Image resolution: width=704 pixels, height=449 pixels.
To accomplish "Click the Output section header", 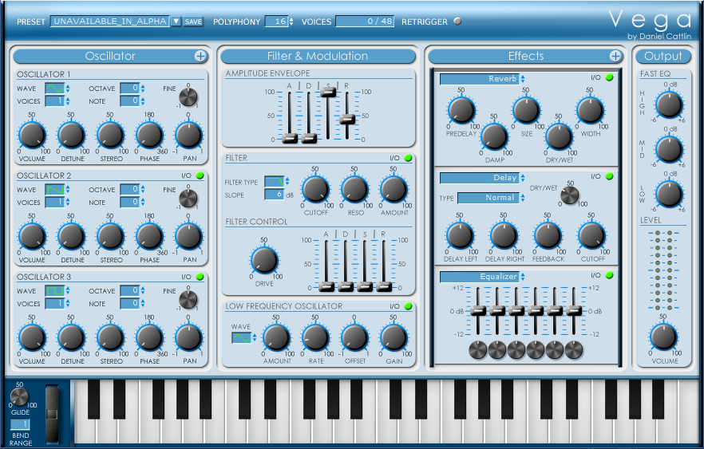I will coord(663,56).
